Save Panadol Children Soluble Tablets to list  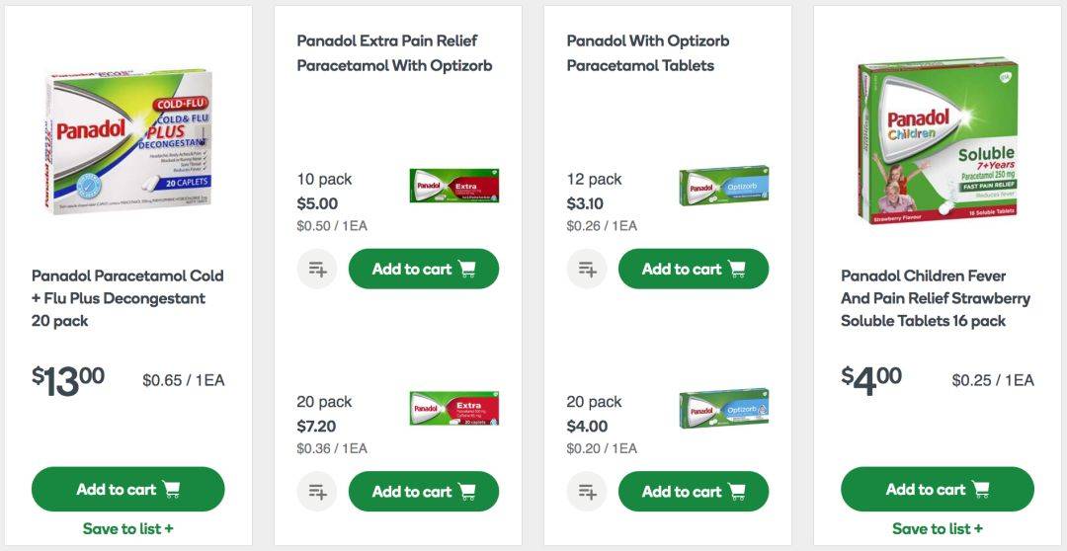pos(937,528)
